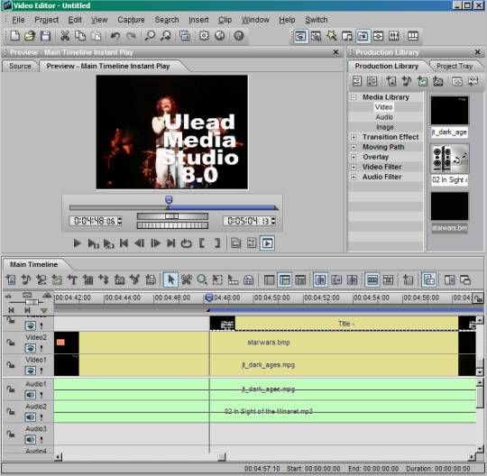Open the Insert menu

tap(198, 20)
